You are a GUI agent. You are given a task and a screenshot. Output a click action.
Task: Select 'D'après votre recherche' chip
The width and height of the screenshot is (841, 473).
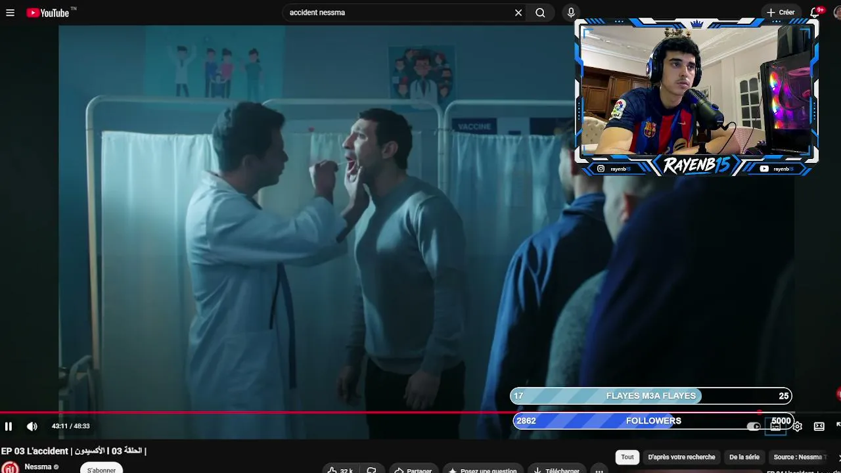click(681, 457)
